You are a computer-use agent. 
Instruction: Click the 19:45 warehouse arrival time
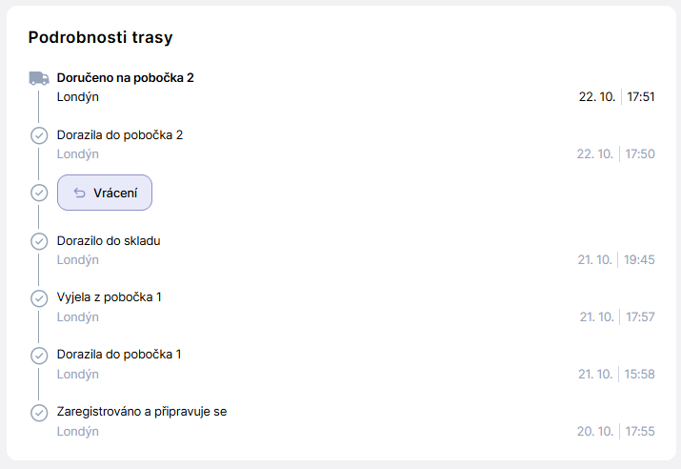pos(641,259)
